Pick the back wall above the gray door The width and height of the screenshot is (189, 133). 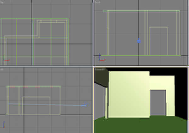[x=161, y=82]
